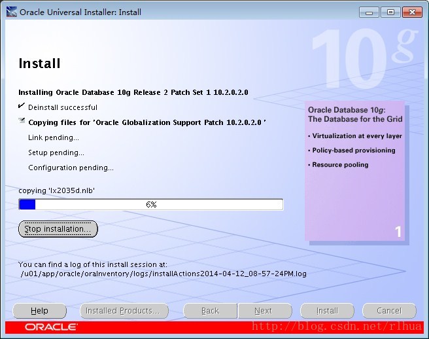Click the ORACLE logo in red footer
The height and width of the screenshot is (339, 429).
pos(51,327)
